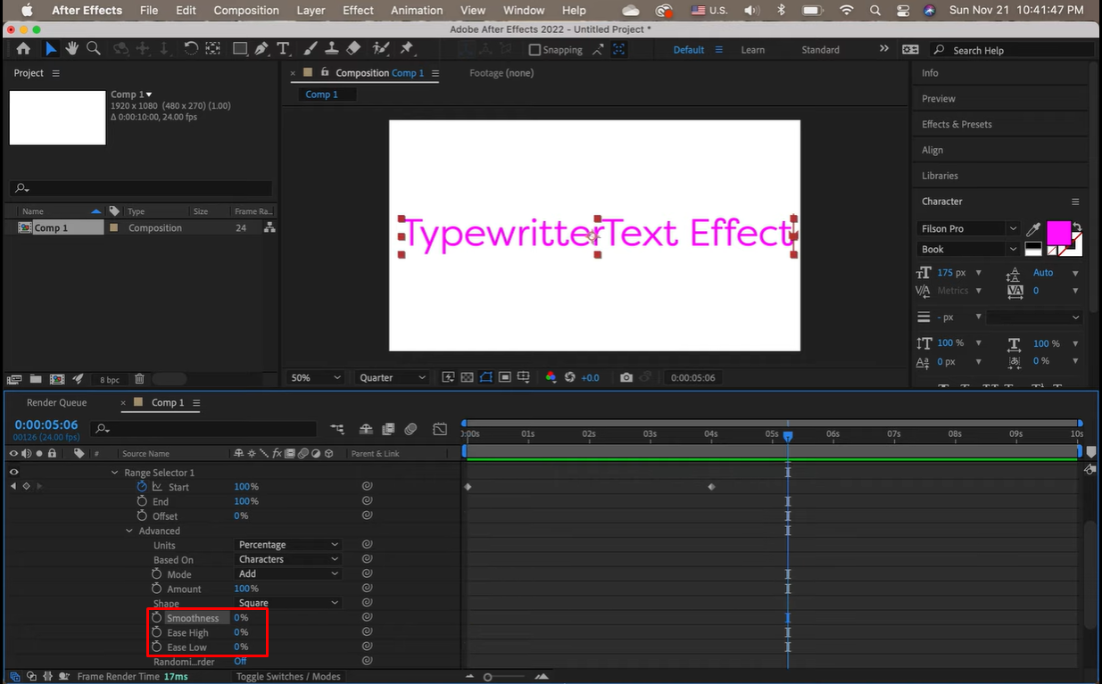Click the Reset Exposure icon
Screen dimensions: 1102x684
pyautogui.click(x=570, y=377)
